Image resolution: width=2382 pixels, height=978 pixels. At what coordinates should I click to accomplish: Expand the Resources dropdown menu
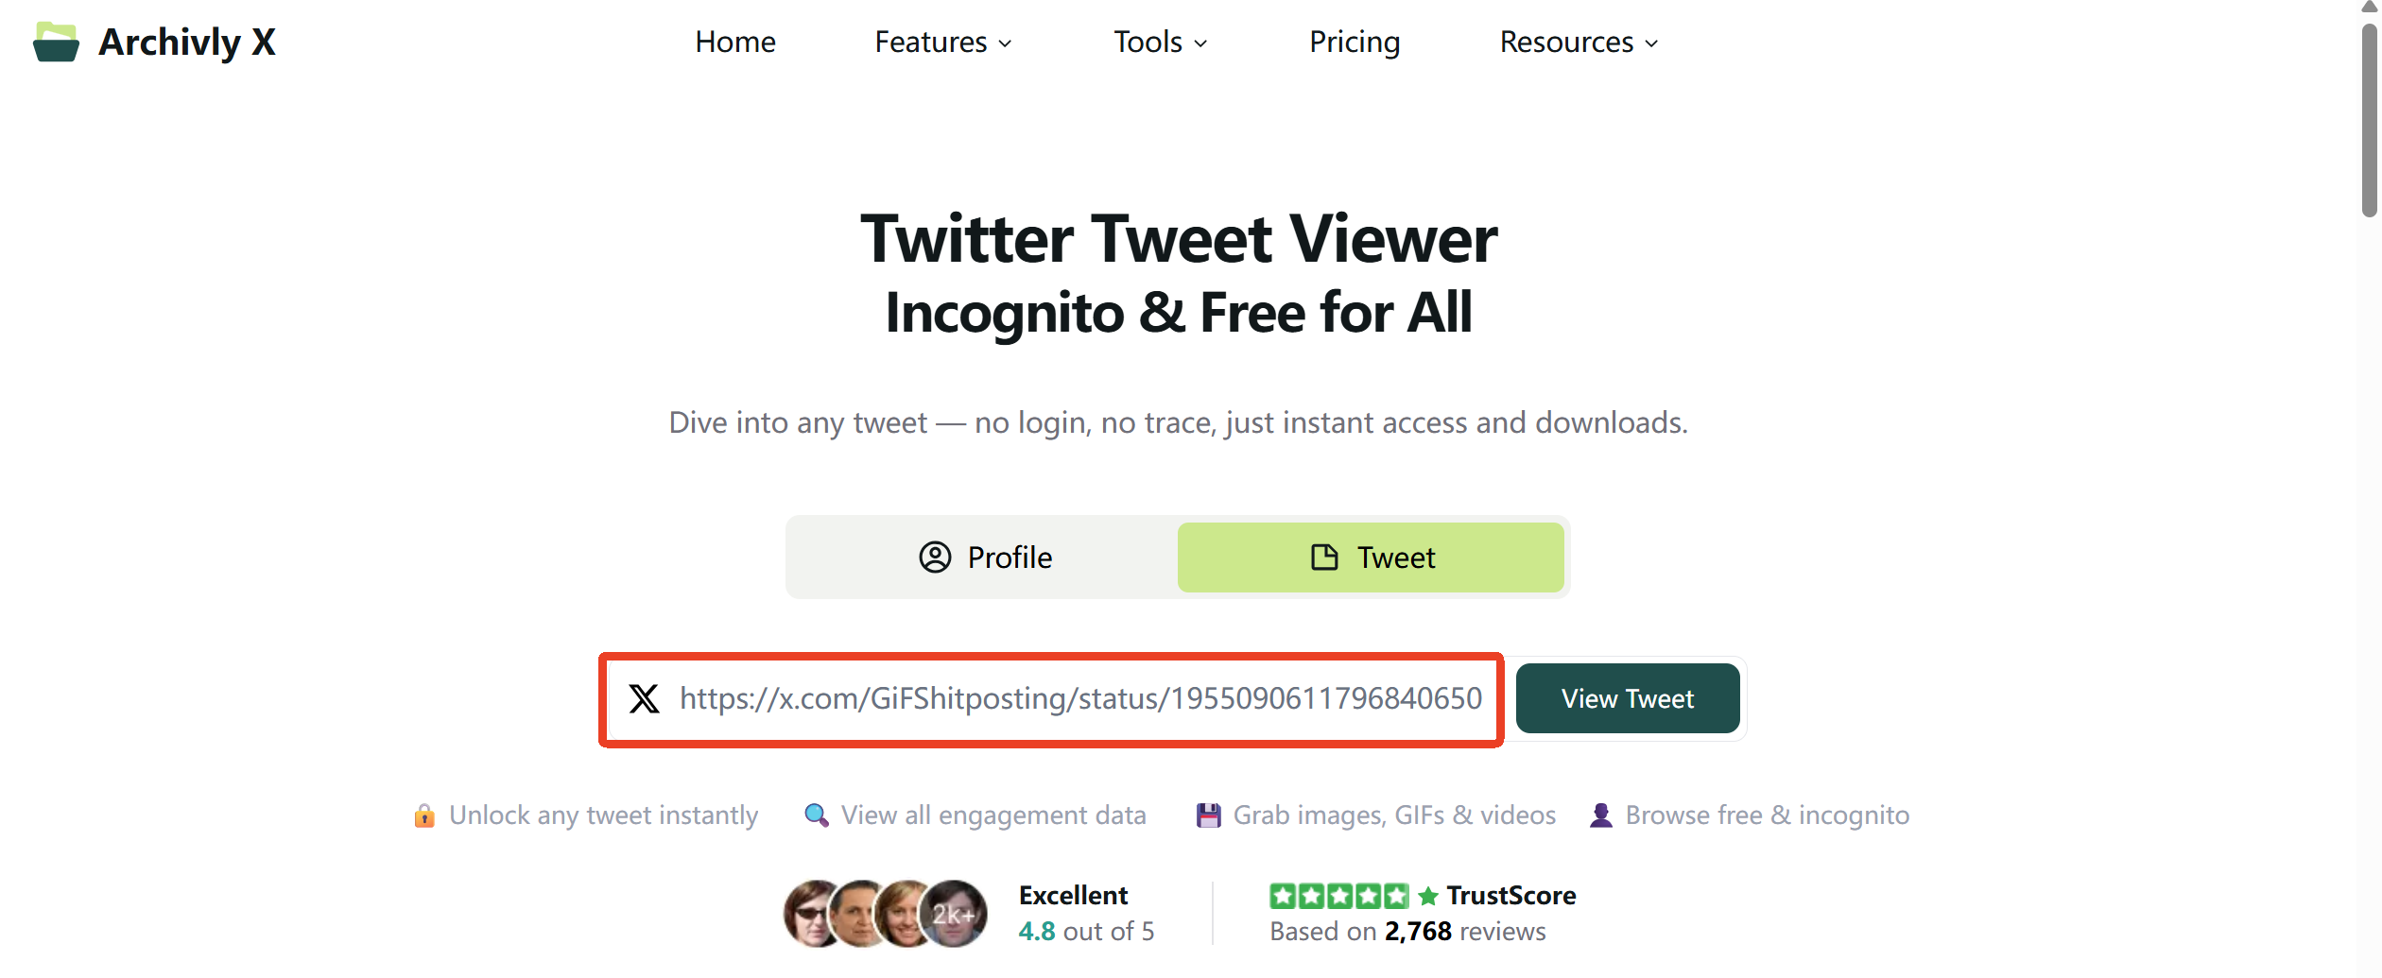click(1579, 43)
